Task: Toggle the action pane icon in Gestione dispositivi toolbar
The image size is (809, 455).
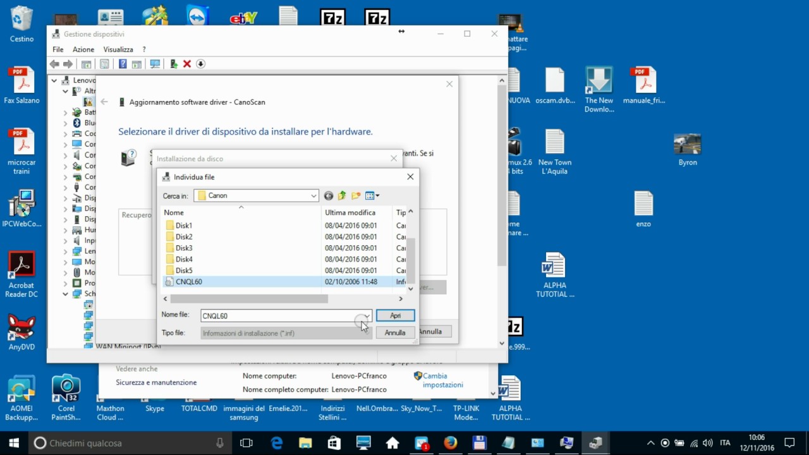Action: [136, 64]
